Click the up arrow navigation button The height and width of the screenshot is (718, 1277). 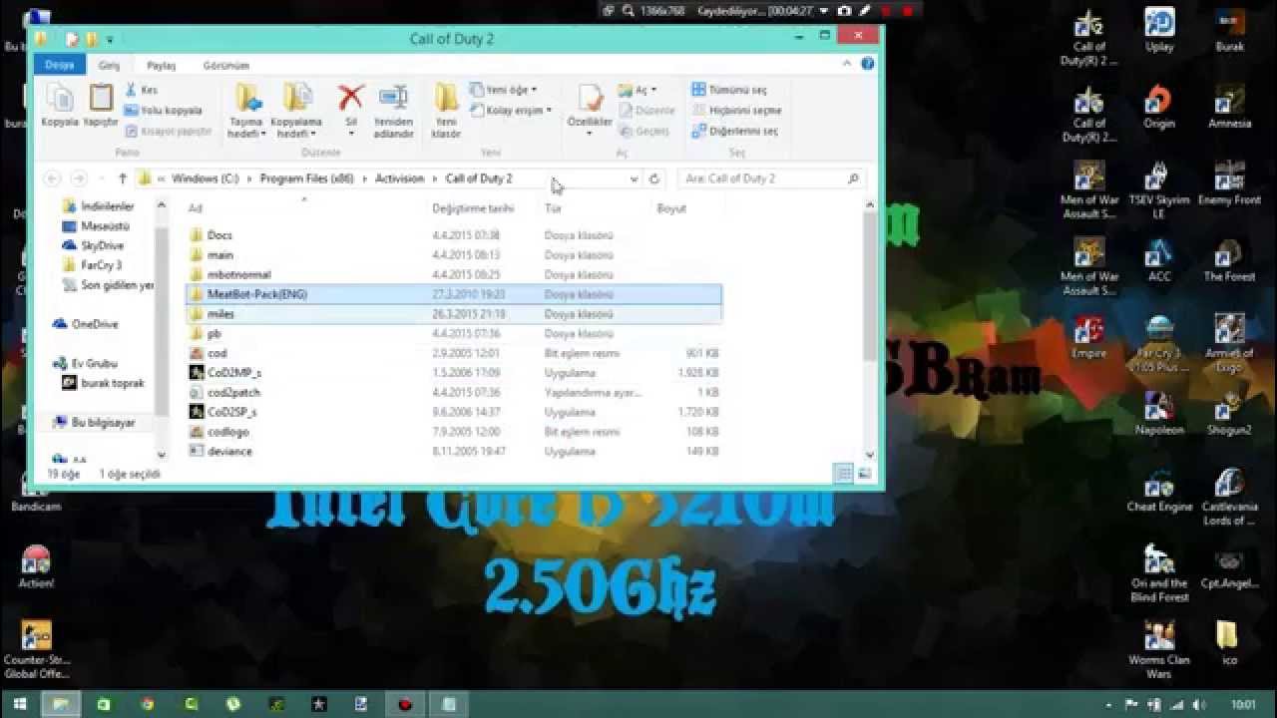(x=123, y=179)
